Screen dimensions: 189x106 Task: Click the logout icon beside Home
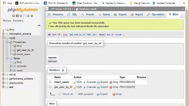[17, 16]
